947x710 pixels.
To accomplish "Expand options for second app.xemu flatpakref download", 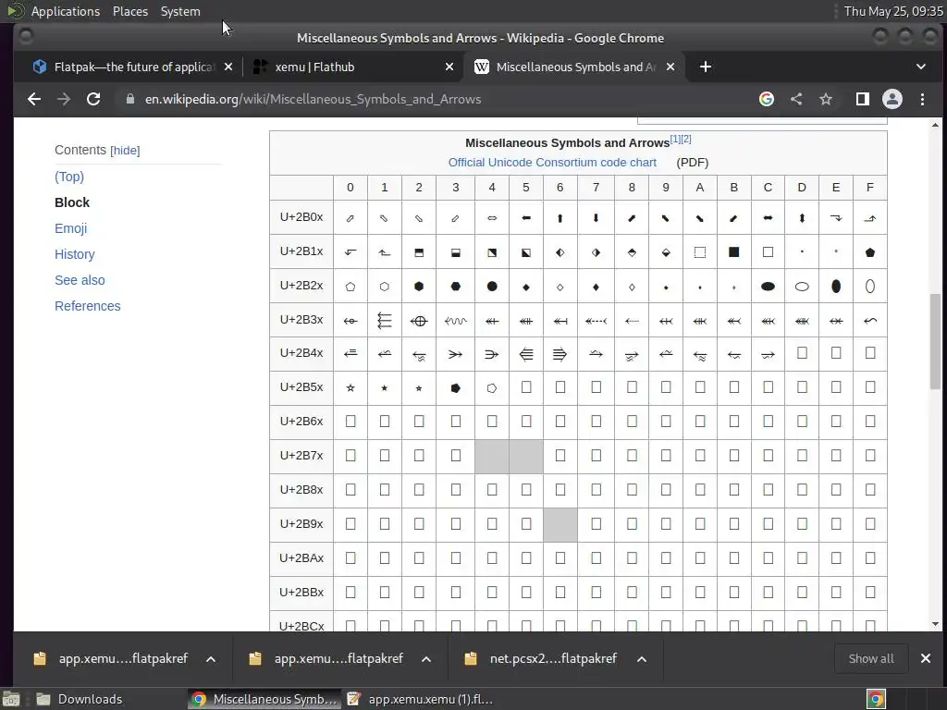I will (x=426, y=659).
